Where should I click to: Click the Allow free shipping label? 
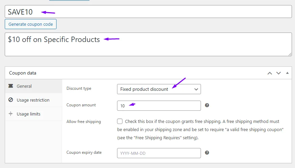click(x=84, y=122)
